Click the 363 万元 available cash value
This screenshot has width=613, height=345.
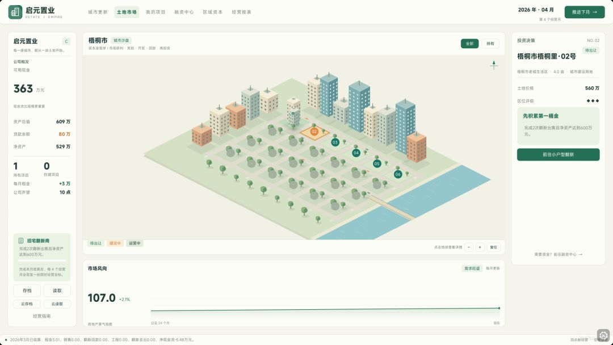click(x=29, y=89)
